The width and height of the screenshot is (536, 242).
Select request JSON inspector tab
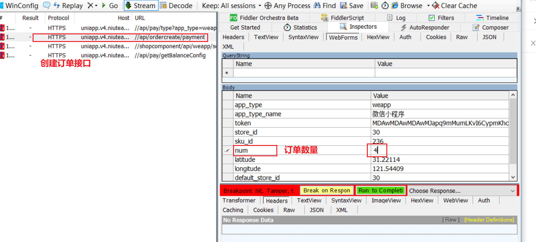click(489, 37)
